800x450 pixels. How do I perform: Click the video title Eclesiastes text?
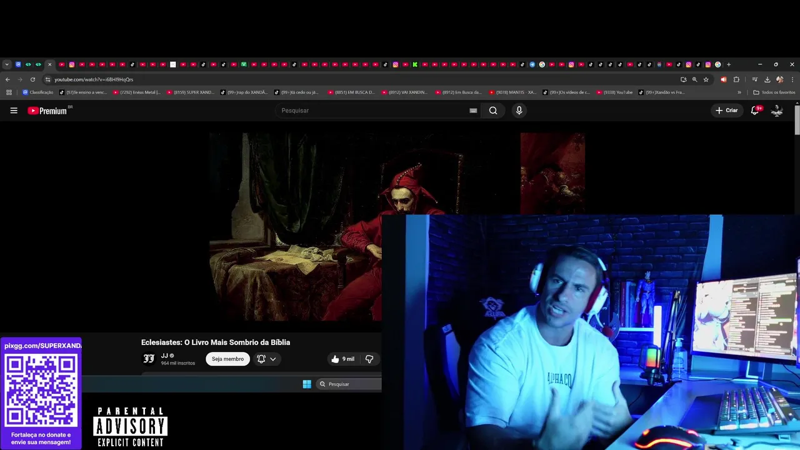(216, 342)
